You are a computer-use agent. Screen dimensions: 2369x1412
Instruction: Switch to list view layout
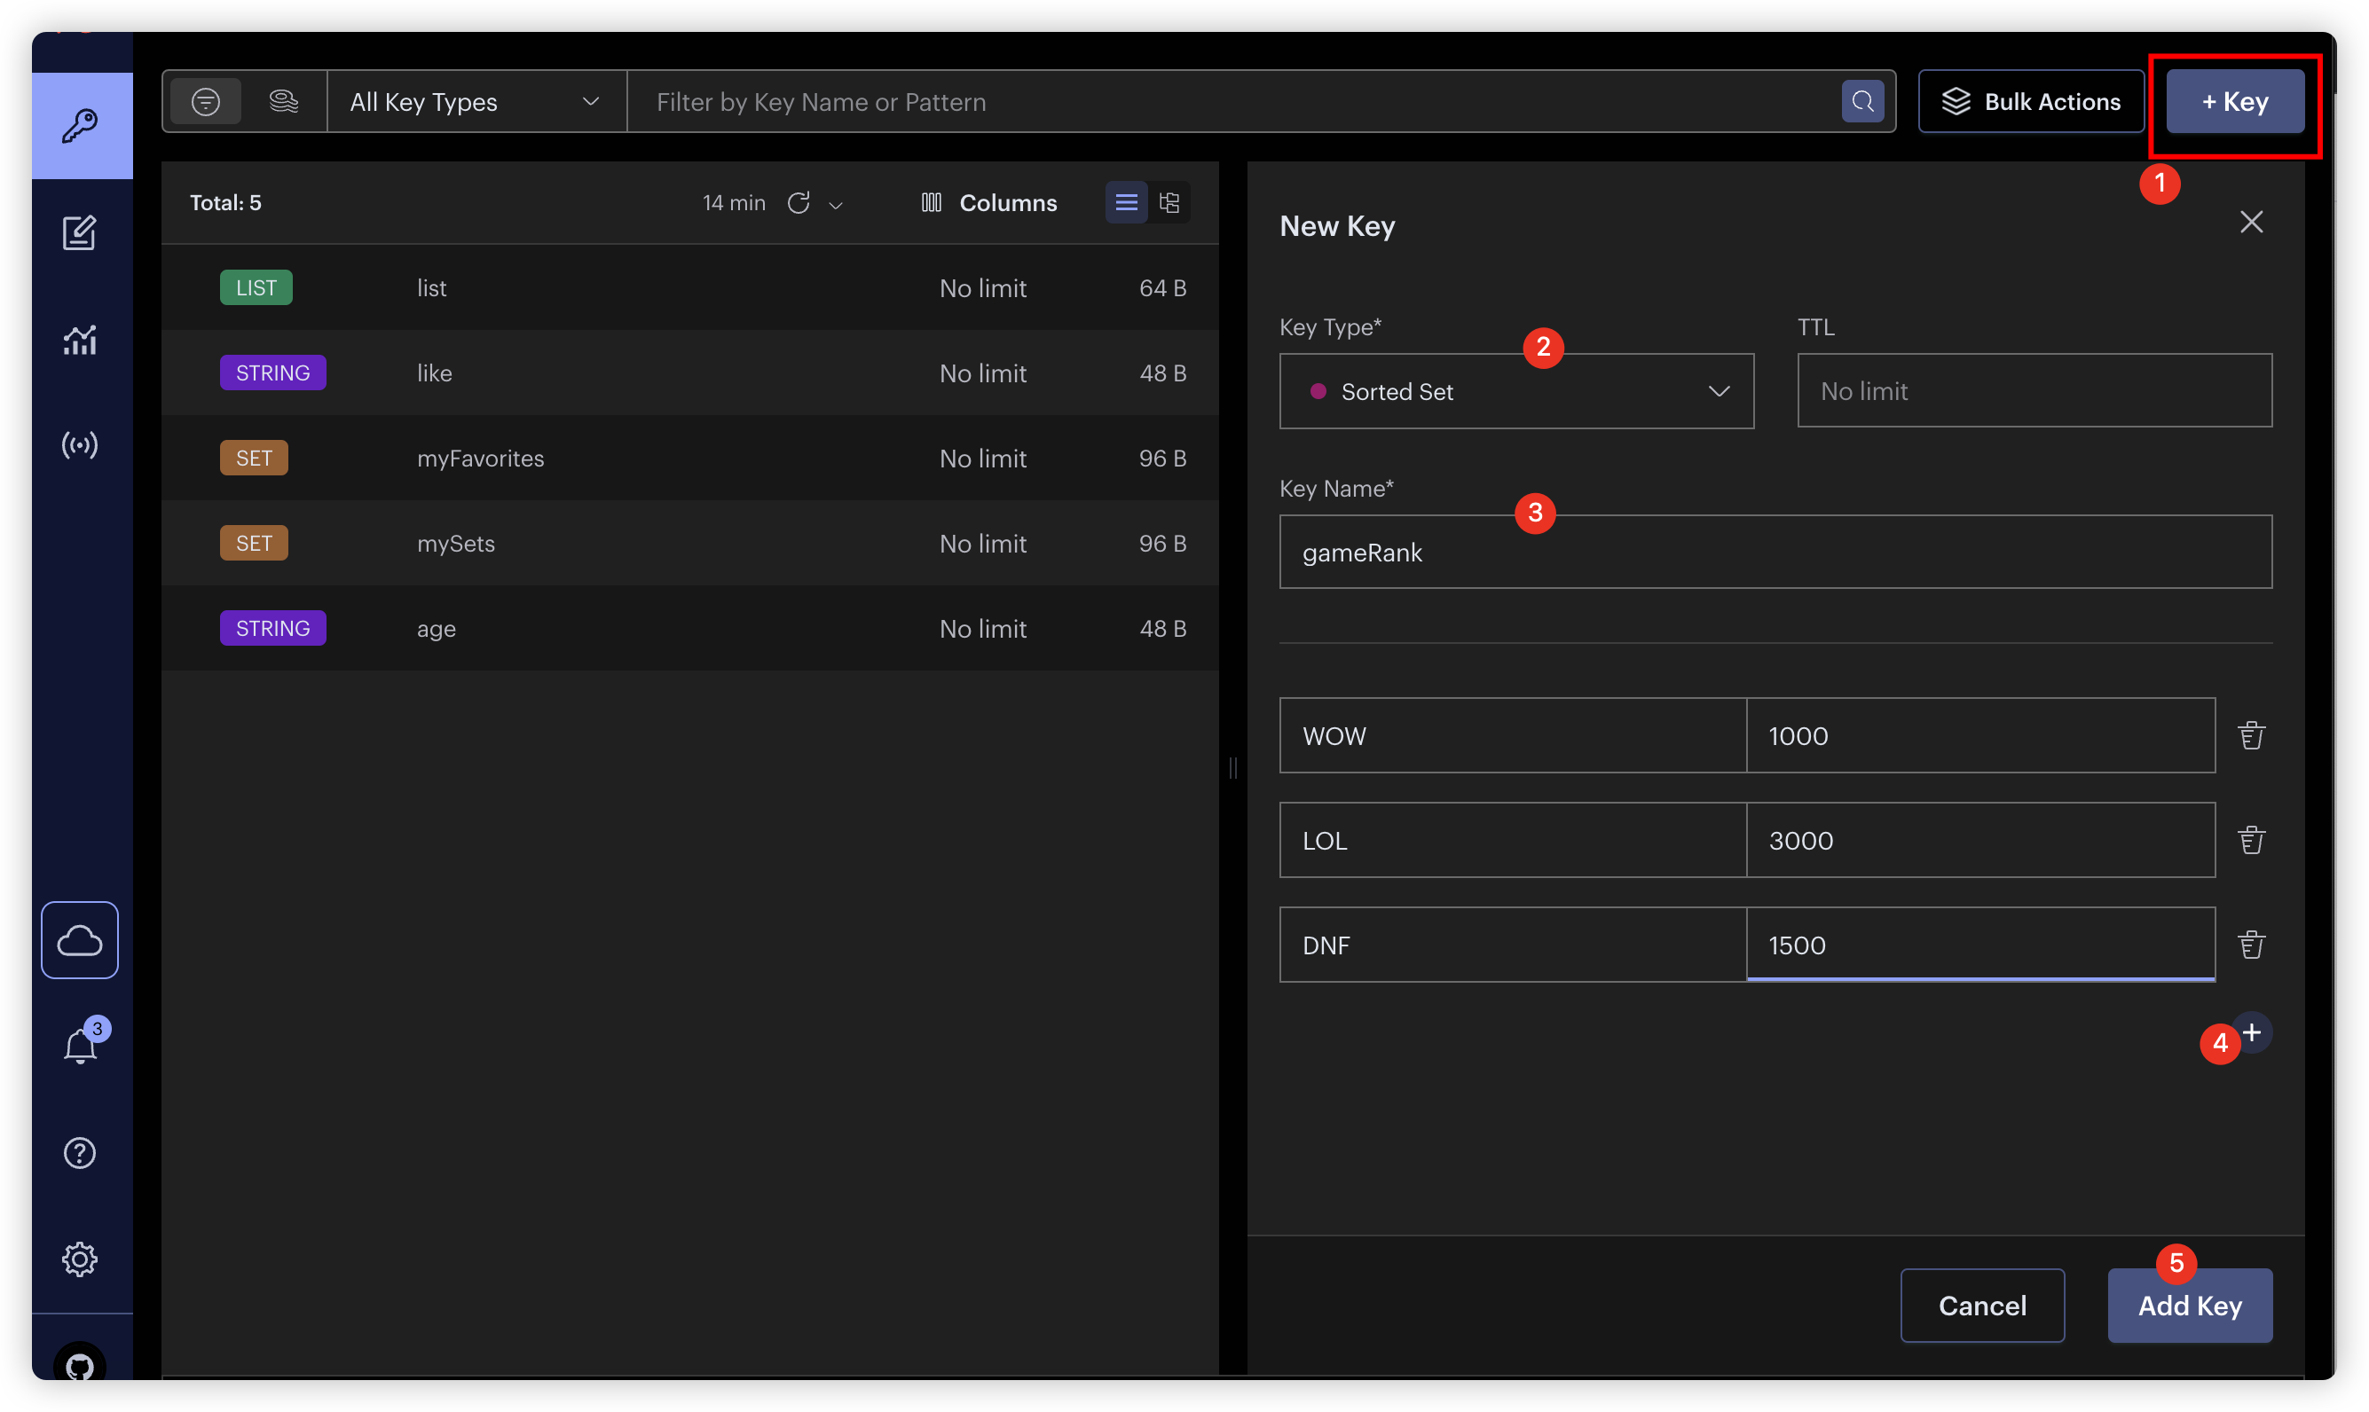[x=1126, y=203]
